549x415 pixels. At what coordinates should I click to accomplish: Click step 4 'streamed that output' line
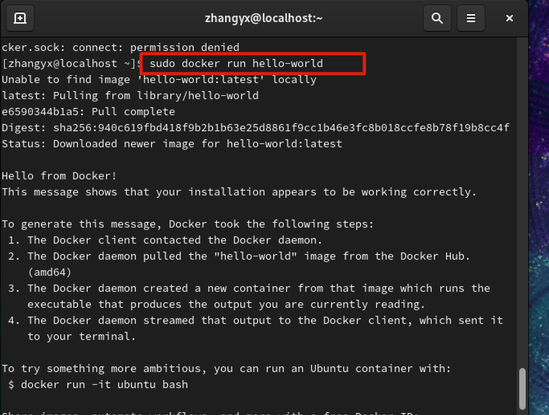tap(256, 320)
